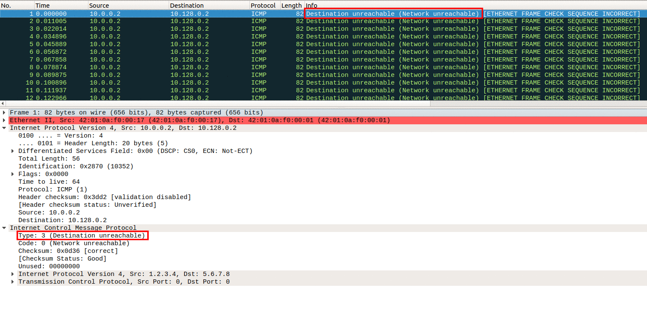
Task: Select packet 11 at time 0.111937
Action: [x=323, y=91]
